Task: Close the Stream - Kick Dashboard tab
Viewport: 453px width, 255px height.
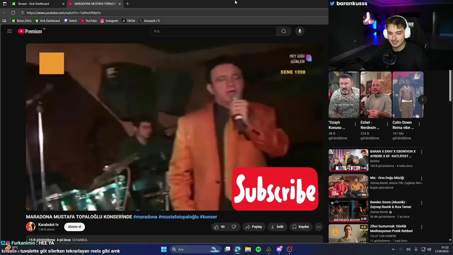Action: coord(63,4)
